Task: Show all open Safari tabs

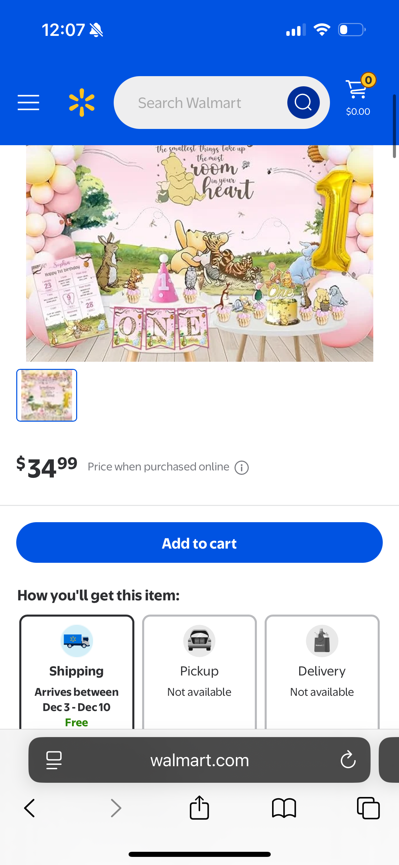Action: coord(368,808)
